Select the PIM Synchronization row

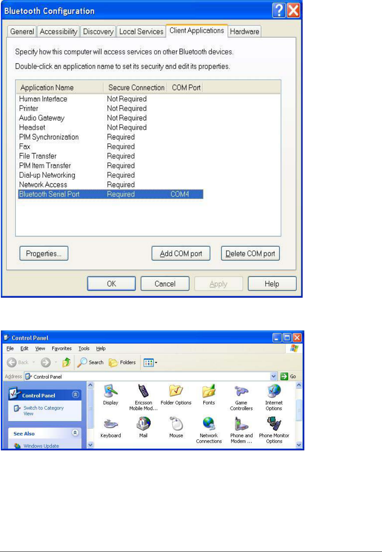(x=110, y=137)
